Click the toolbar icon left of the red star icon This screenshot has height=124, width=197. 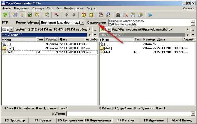point(47,15)
